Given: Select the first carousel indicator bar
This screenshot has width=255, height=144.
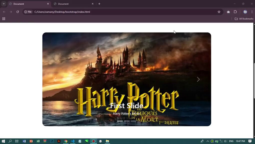Looking at the screenshot, I should pos(120,121).
